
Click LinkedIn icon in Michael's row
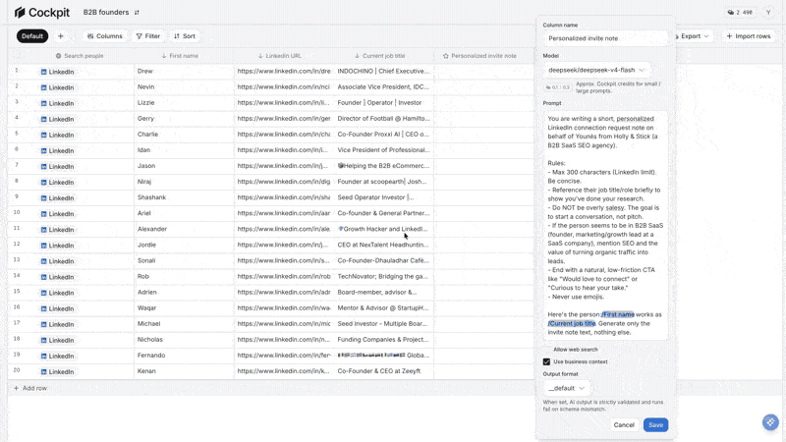coord(43,324)
